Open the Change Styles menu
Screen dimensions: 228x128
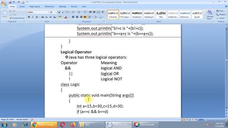pos(210,15)
